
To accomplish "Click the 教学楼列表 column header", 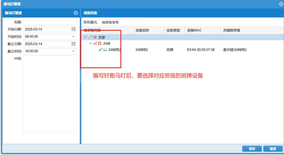I will [x=107, y=30].
